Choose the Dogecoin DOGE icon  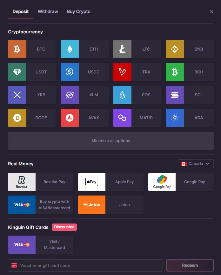17,118
